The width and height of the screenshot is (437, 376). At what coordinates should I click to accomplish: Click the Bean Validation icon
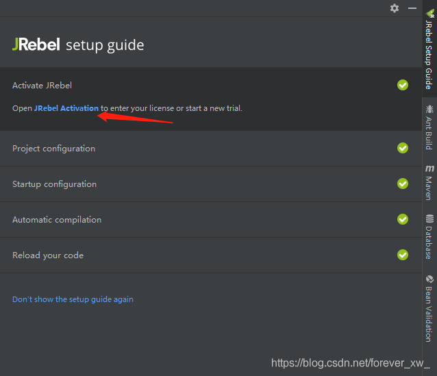tap(429, 279)
